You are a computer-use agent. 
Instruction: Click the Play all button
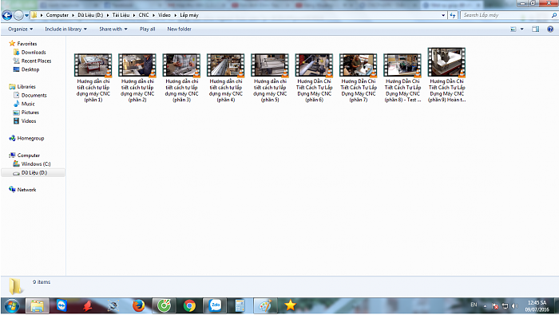(147, 30)
